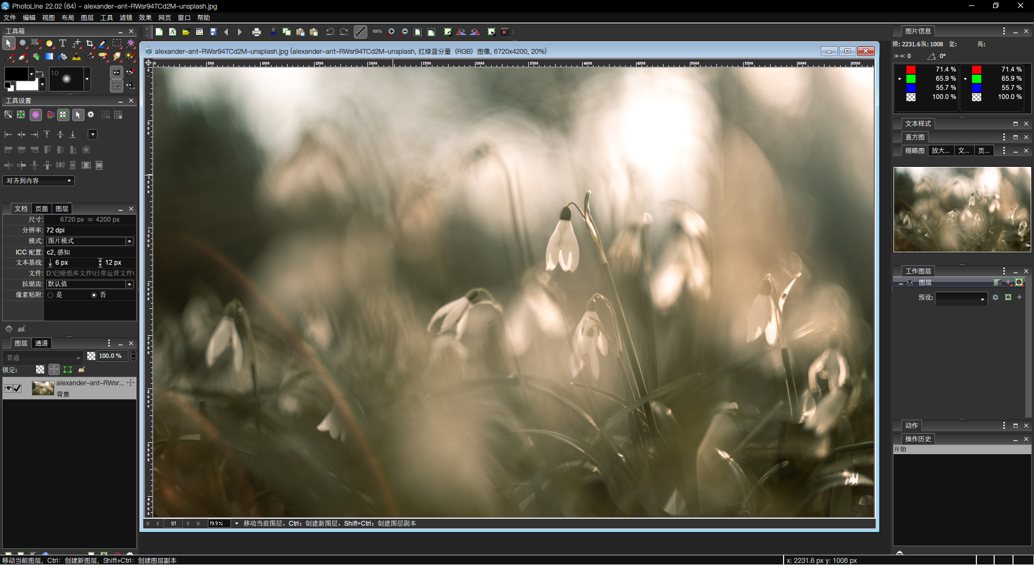Switch to the 通道 tab
This screenshot has height=565, width=1034.
tap(42, 343)
